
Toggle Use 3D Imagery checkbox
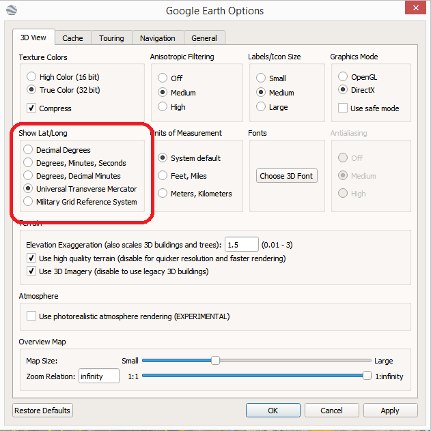pyautogui.click(x=31, y=271)
